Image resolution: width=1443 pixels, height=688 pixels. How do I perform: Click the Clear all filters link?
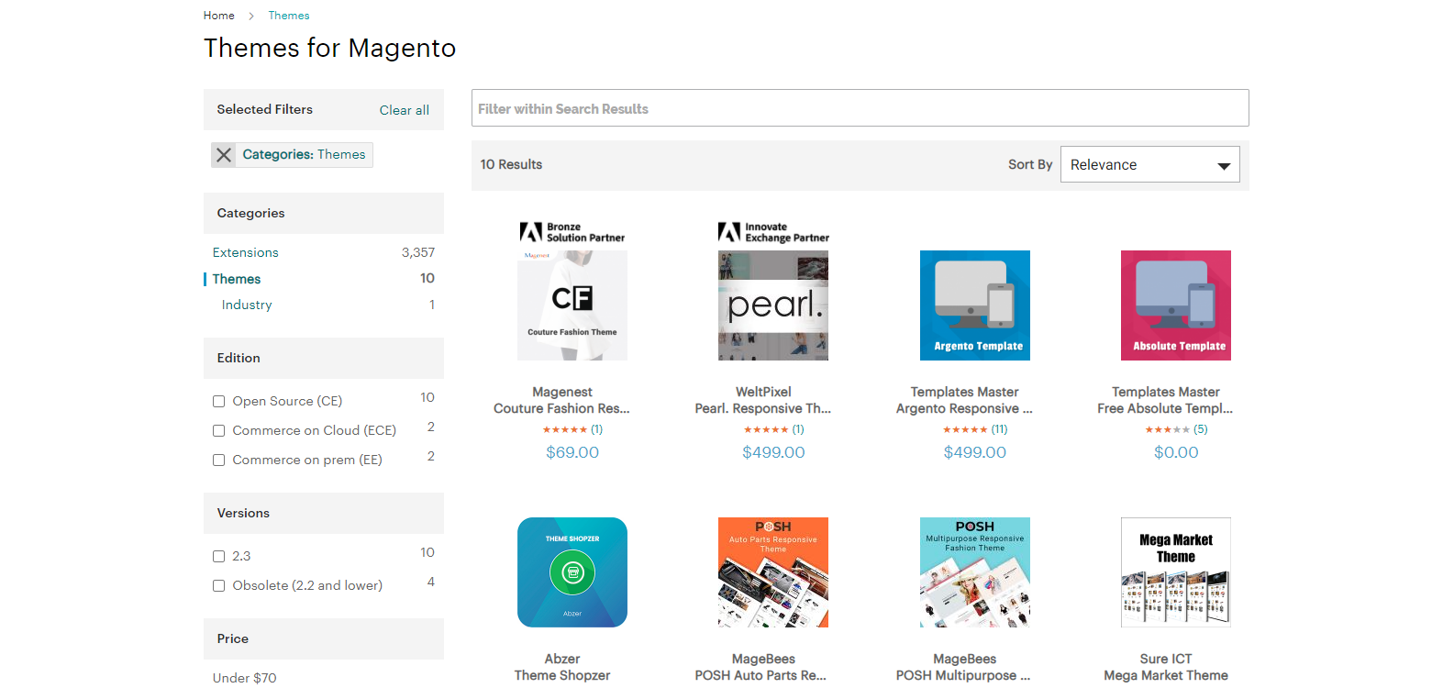(x=404, y=110)
